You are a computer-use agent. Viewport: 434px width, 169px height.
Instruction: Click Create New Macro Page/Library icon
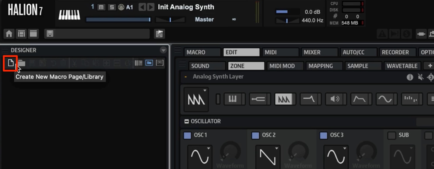pyautogui.click(x=11, y=63)
